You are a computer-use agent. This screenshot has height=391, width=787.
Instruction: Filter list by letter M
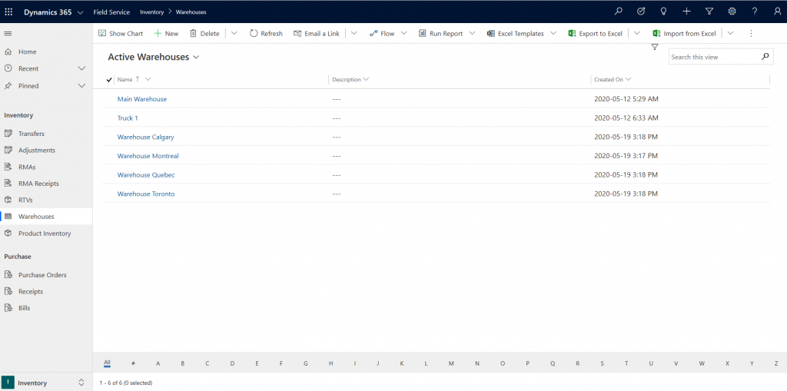(451, 363)
